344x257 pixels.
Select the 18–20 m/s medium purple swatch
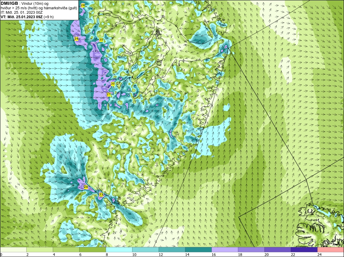(x=251, y=250)
